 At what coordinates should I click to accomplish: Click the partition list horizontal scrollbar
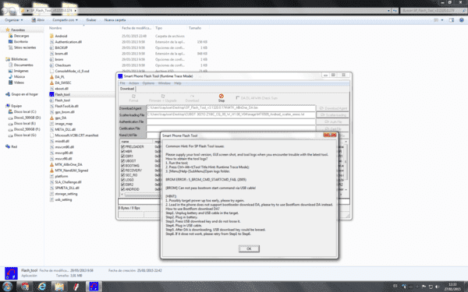(x=142, y=194)
